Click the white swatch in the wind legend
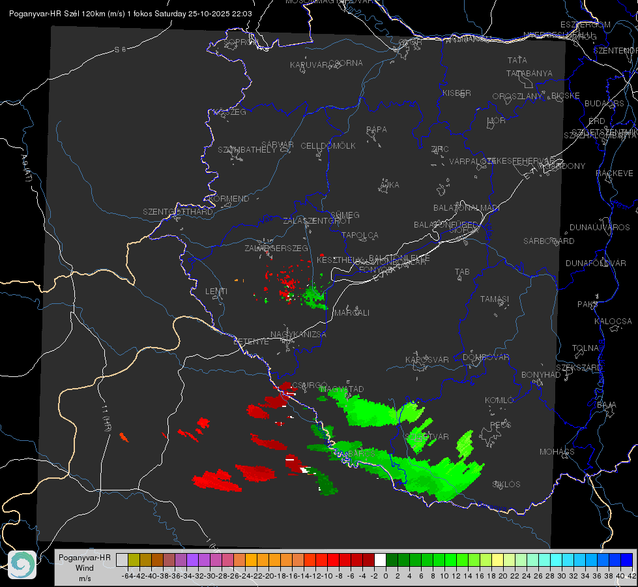 (380, 560)
